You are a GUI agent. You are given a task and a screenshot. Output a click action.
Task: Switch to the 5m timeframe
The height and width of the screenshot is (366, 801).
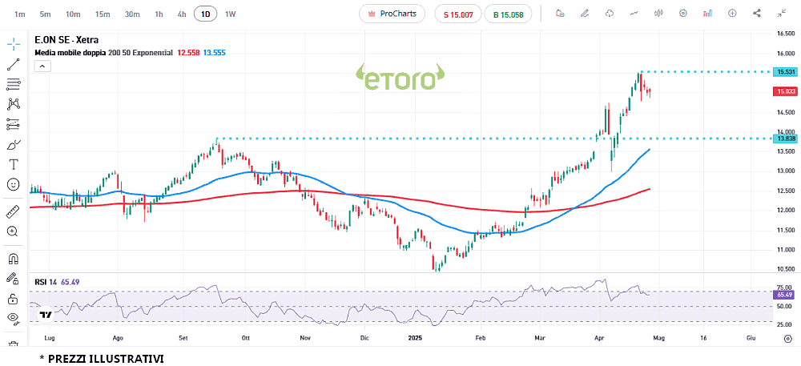pyautogui.click(x=45, y=14)
